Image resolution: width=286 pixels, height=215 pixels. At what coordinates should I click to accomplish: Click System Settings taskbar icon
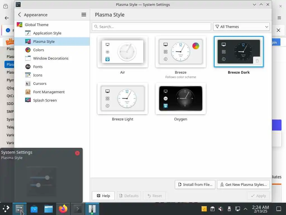(x=20, y=209)
